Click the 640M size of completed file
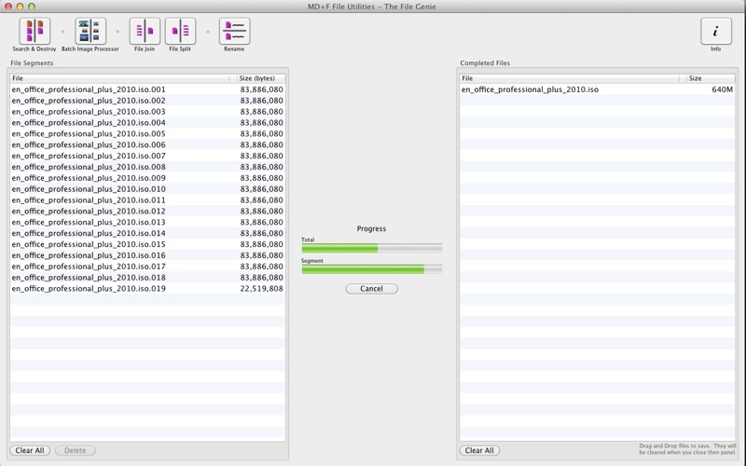 pos(722,89)
